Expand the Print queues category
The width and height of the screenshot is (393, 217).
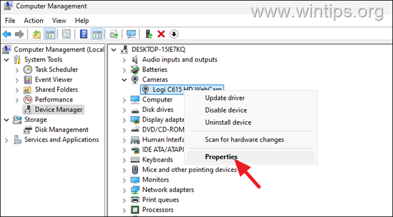click(x=124, y=200)
